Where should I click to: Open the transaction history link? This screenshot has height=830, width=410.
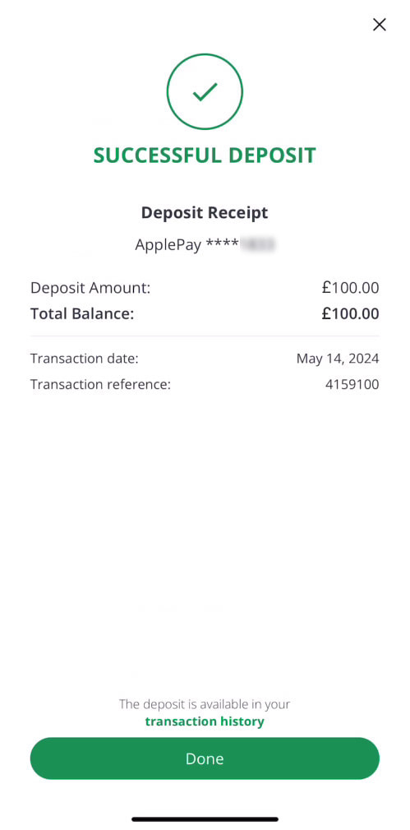point(205,721)
